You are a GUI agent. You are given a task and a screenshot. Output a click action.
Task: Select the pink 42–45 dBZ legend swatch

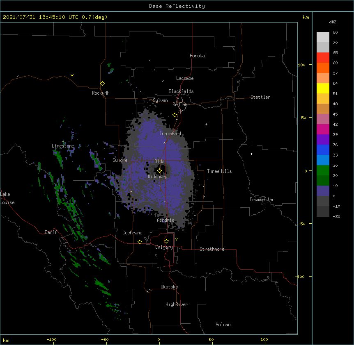[x=323, y=119]
